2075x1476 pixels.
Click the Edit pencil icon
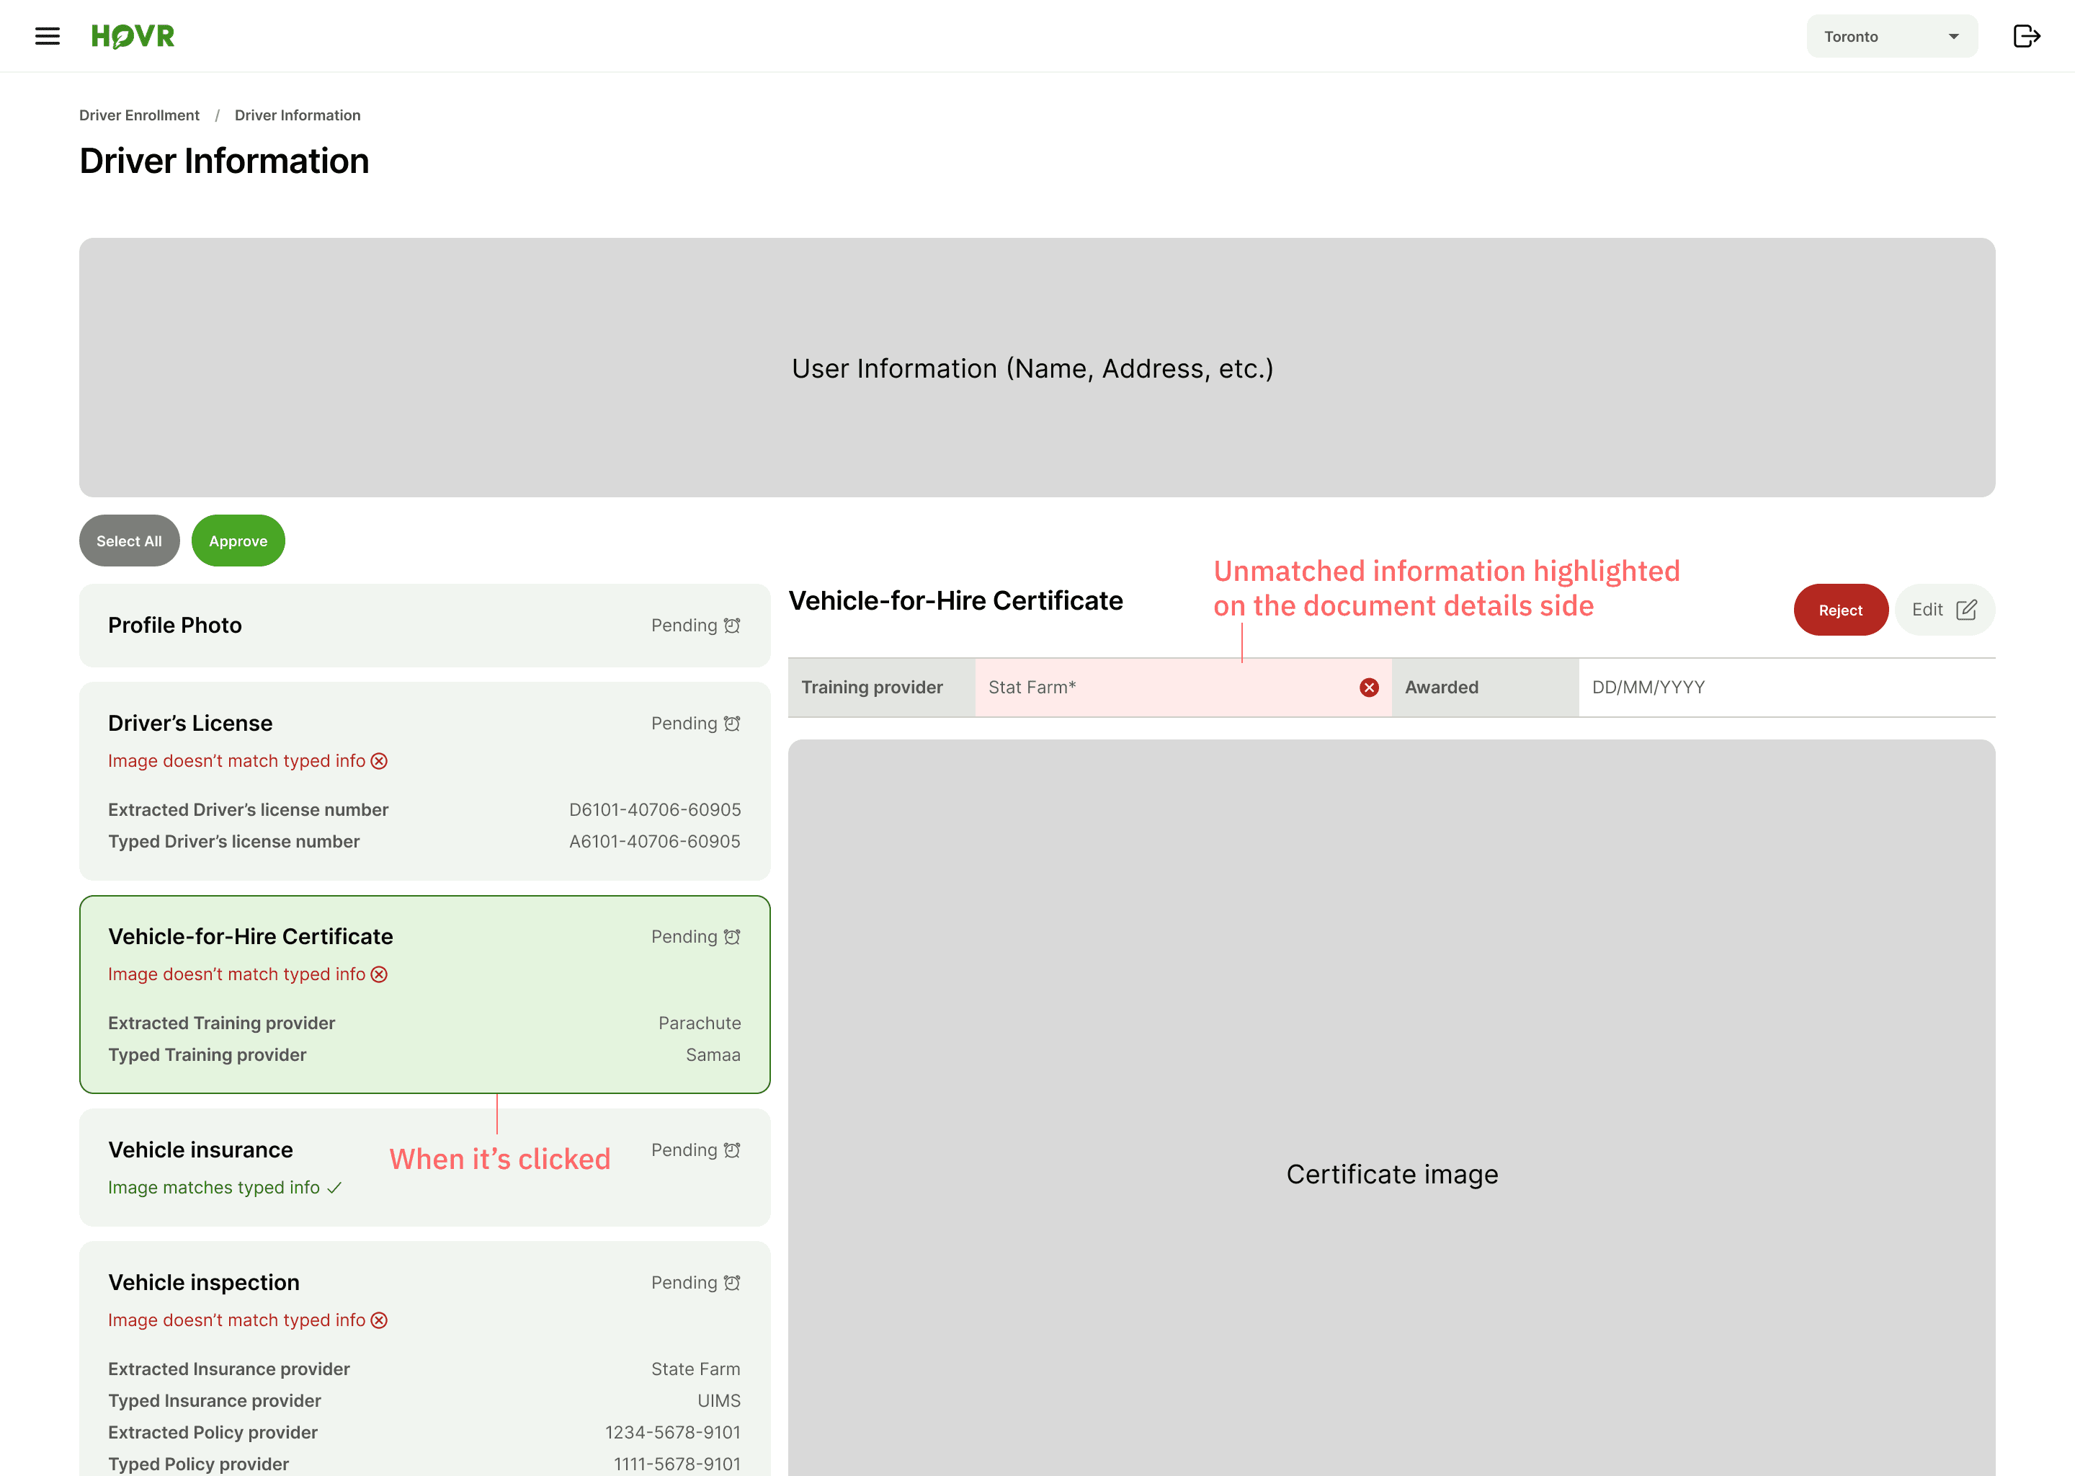coord(1966,610)
